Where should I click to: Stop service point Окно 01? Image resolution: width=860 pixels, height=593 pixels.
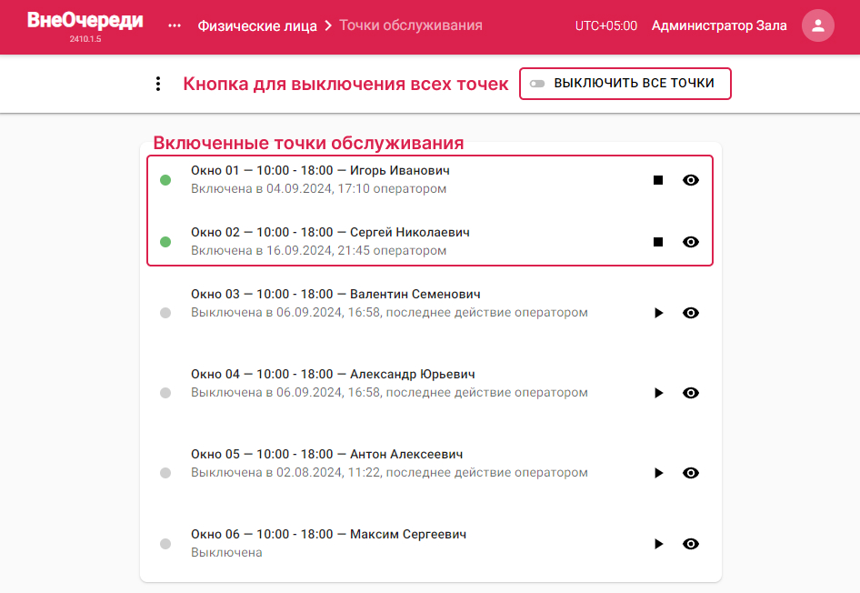(x=658, y=180)
